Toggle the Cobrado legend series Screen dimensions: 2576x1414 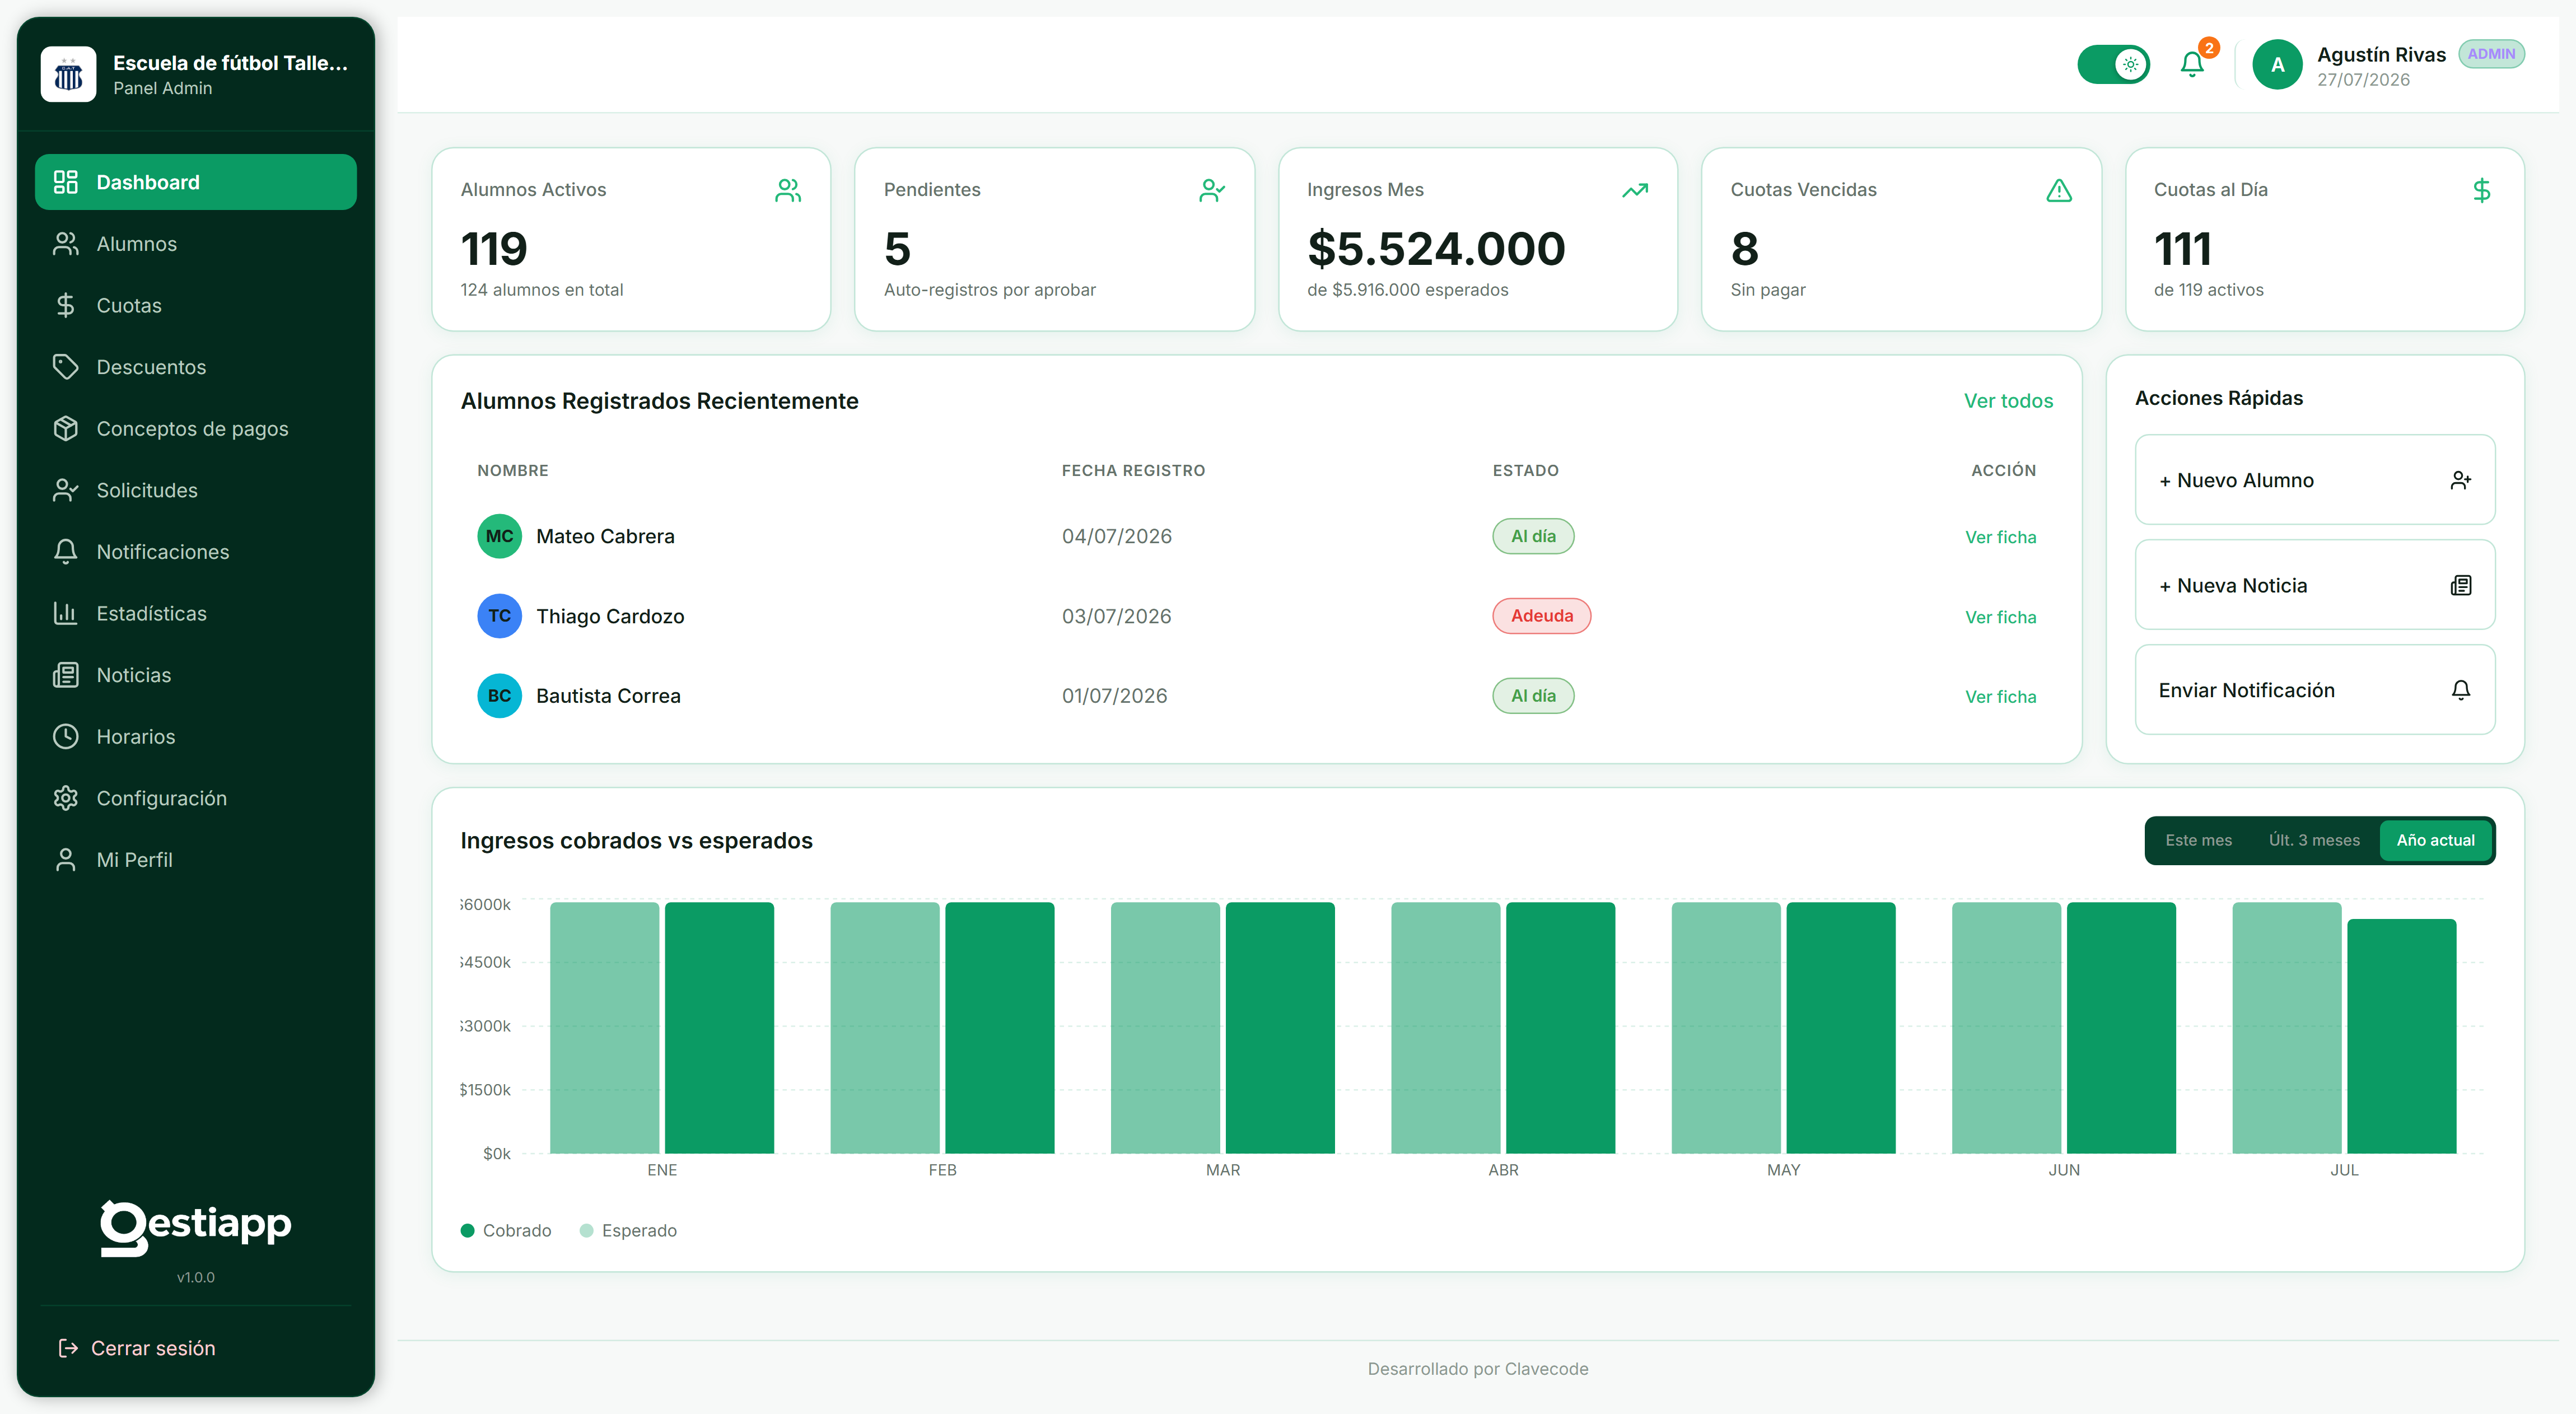point(506,1230)
